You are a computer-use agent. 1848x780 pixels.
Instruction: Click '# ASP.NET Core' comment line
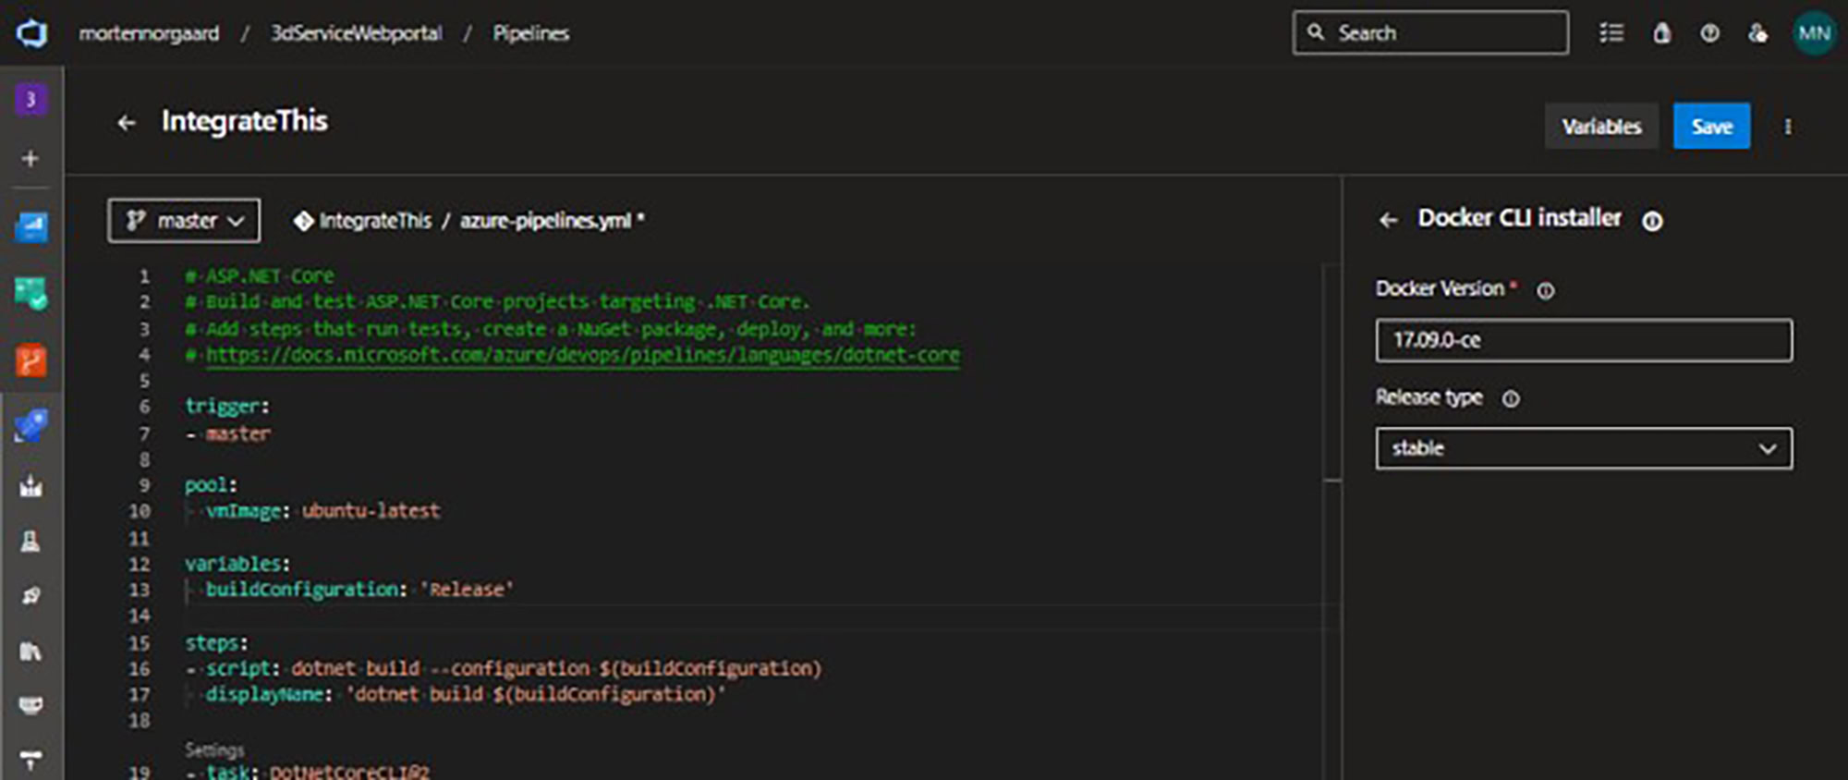click(x=260, y=276)
